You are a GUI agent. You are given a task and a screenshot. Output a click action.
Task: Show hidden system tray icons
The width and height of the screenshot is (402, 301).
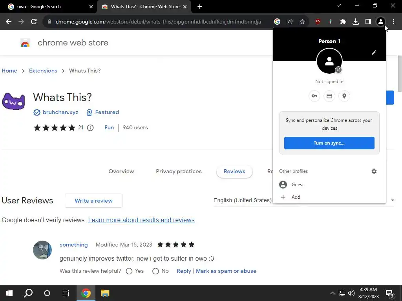pos(332,293)
